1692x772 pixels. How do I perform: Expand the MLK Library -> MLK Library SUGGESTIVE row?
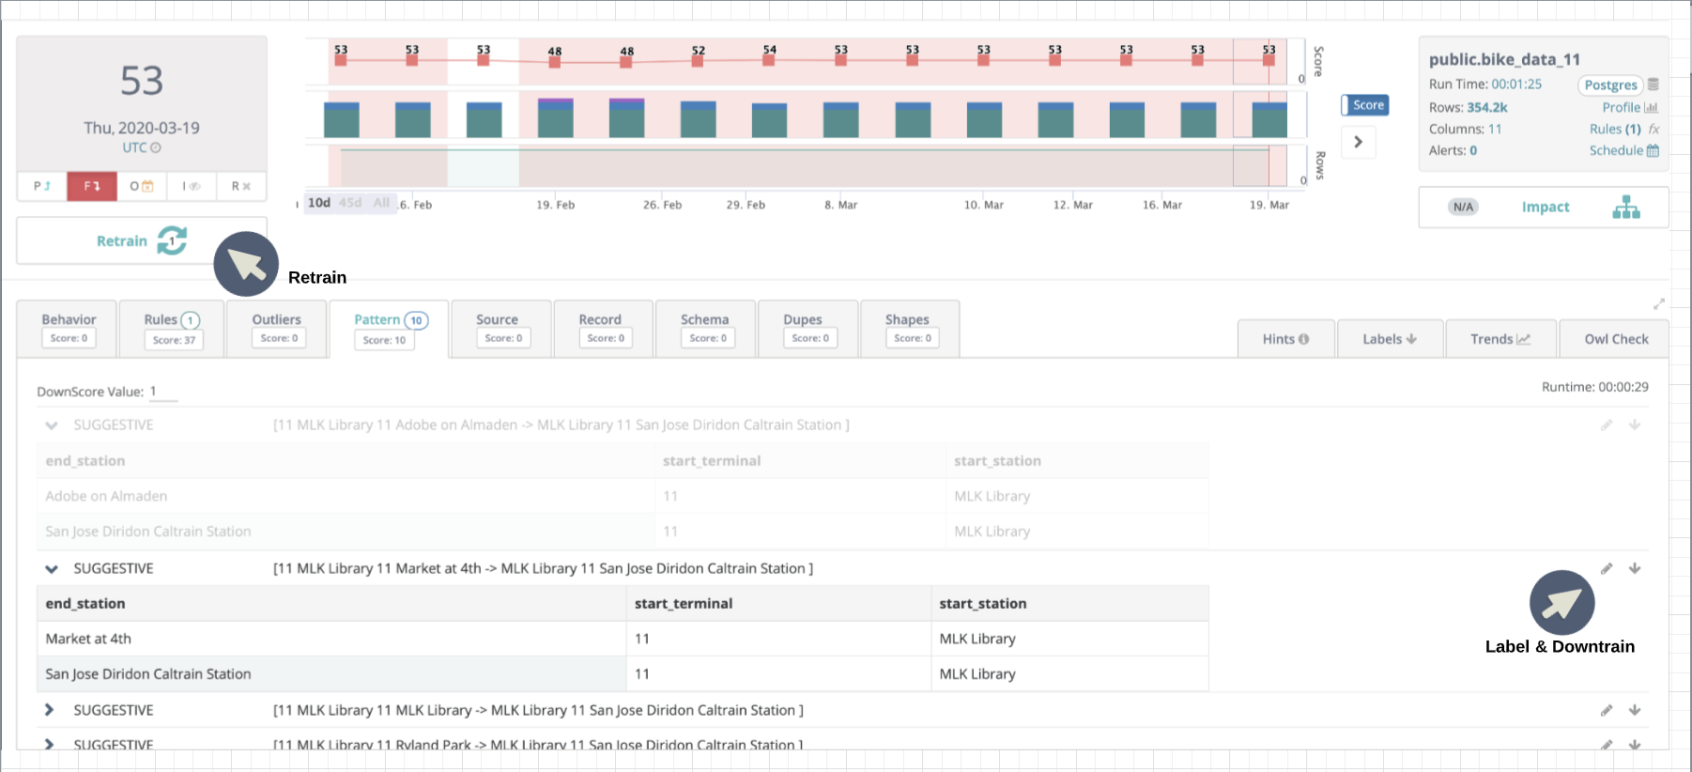tap(50, 710)
